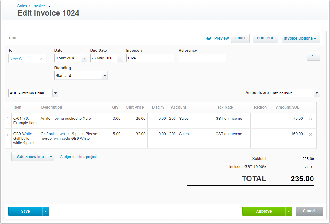Remove the New C... contact with X
The image size is (330, 224).
point(41,59)
